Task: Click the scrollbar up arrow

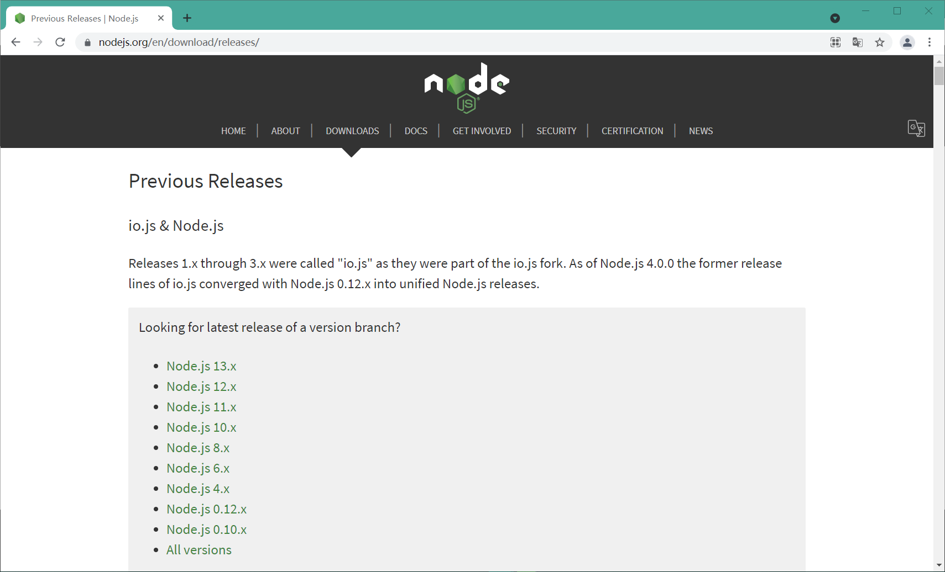Action: click(939, 61)
